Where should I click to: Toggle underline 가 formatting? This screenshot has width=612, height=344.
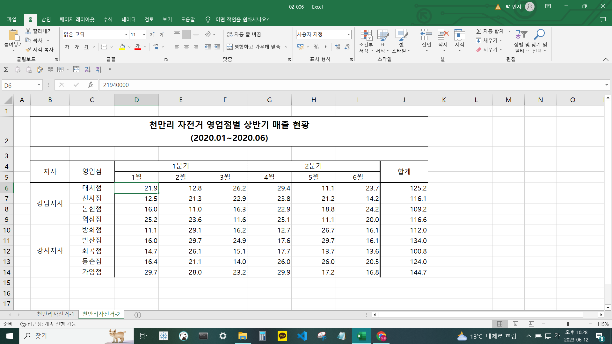point(86,47)
